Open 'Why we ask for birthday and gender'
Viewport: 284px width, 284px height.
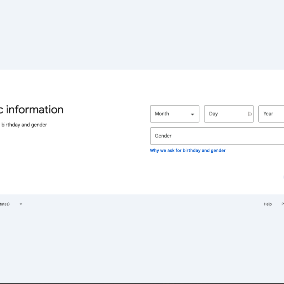click(x=187, y=151)
